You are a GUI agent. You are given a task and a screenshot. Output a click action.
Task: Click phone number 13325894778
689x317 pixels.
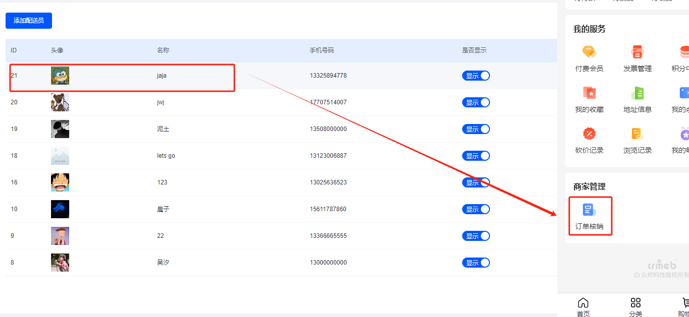click(328, 76)
